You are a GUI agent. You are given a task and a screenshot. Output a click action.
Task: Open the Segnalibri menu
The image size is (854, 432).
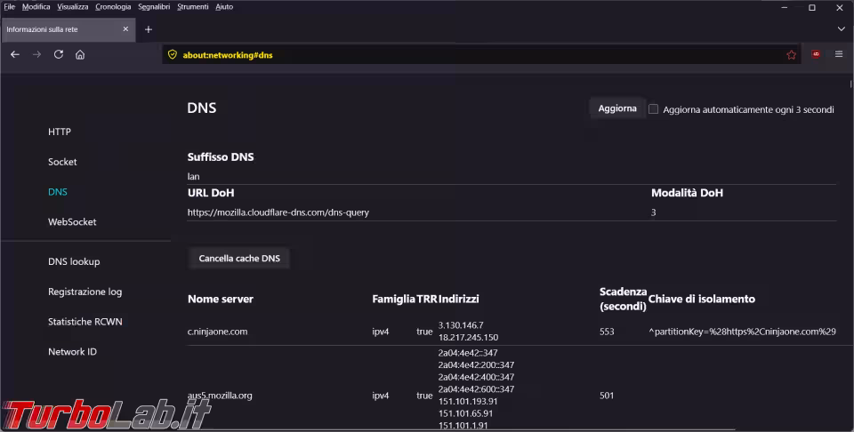155,7
